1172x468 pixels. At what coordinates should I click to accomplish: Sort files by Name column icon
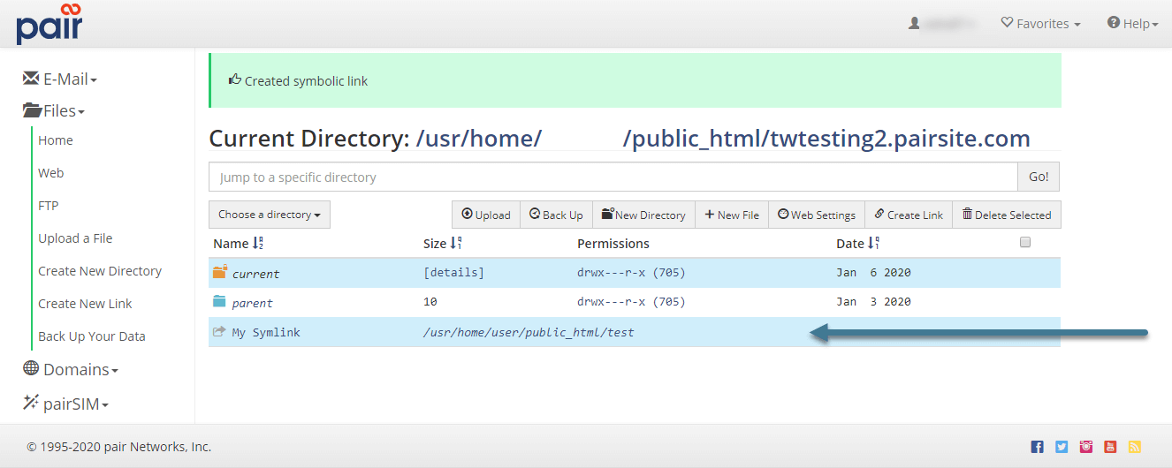tap(258, 243)
